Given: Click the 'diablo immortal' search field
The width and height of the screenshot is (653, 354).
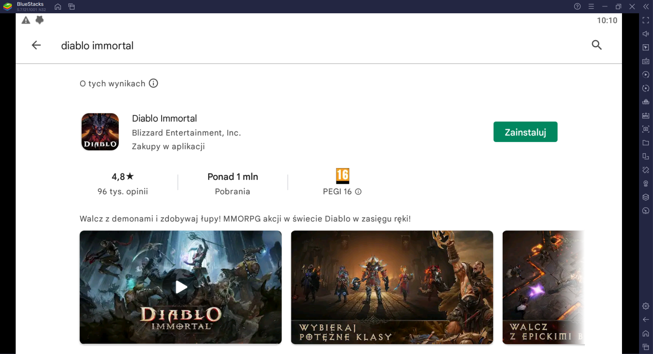Looking at the screenshot, I should 97,46.
